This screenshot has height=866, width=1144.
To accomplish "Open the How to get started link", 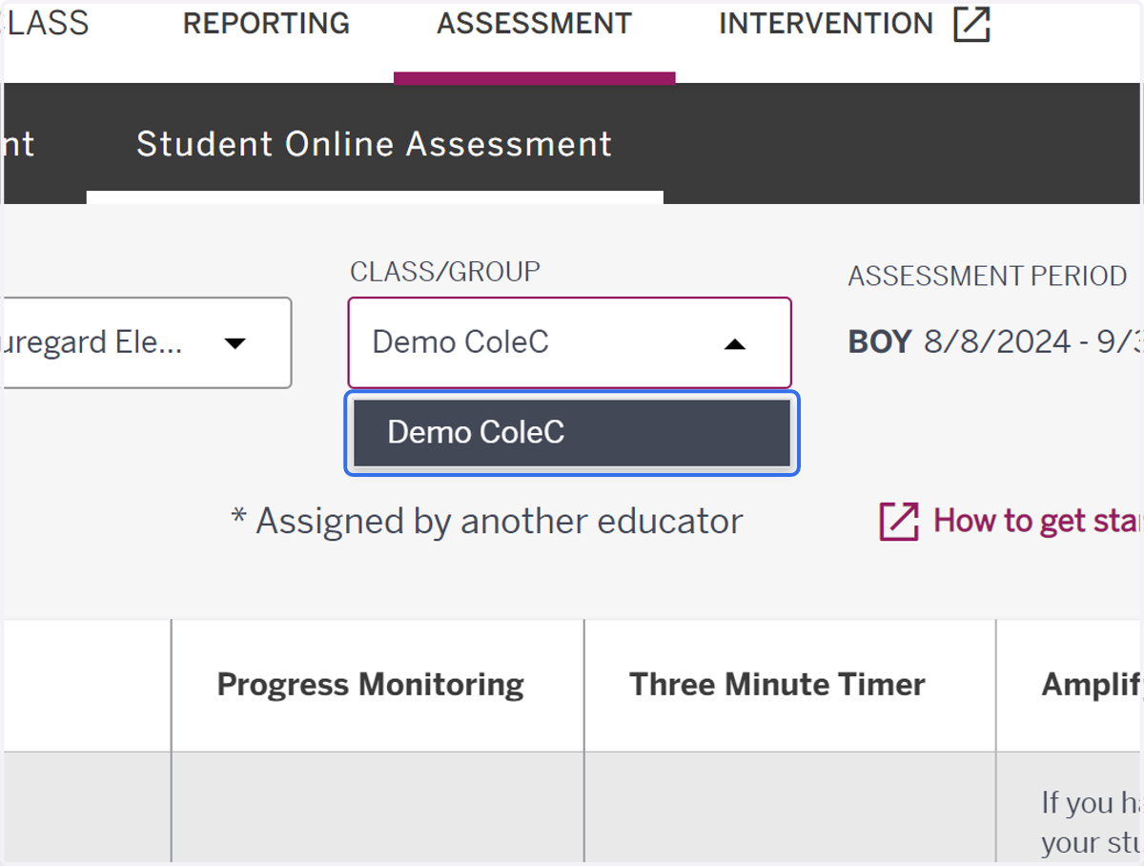I will (x=1038, y=521).
